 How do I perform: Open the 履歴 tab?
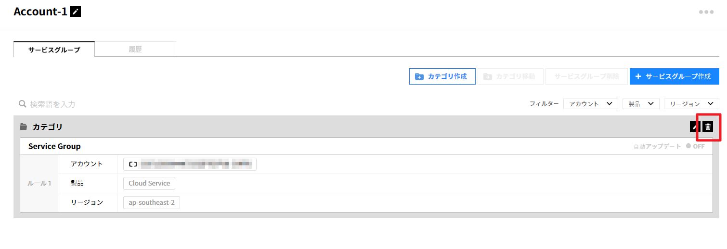(x=135, y=50)
